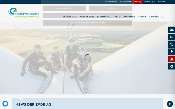Open the search magnifier icon
175x109 pixels.
point(162,17)
